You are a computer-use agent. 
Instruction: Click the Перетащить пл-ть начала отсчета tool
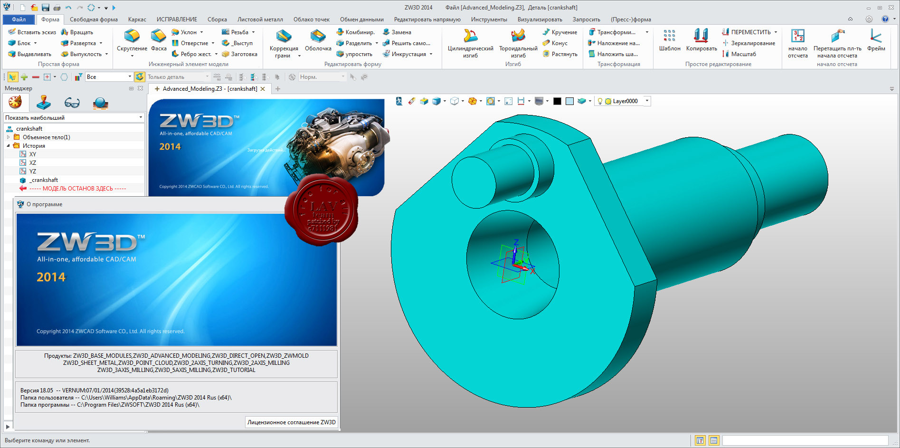(837, 43)
